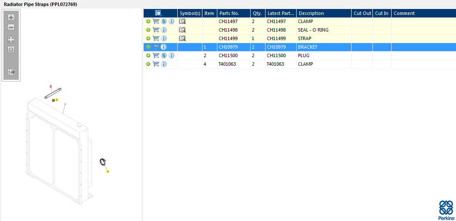
Task: Click the search icon in table header
Action: point(159,13)
